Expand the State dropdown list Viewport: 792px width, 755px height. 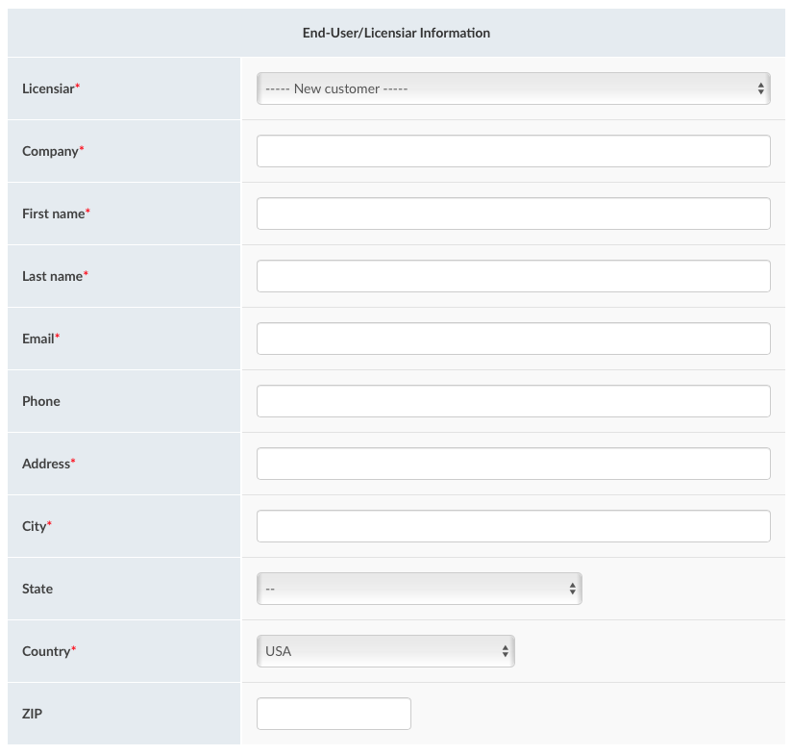pos(419,589)
